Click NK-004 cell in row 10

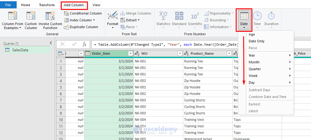(x=159, y=120)
